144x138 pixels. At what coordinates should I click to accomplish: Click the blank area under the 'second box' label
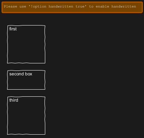[x=26, y=82]
